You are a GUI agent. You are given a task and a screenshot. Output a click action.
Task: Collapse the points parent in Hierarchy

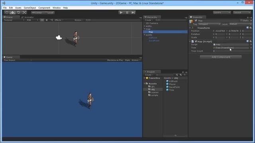tap(144, 35)
